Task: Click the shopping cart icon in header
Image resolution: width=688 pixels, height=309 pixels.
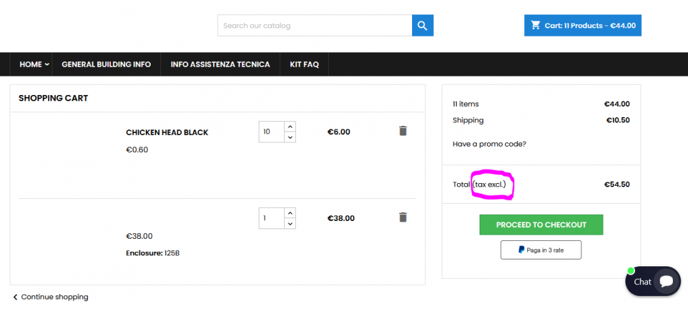Action: pyautogui.click(x=536, y=25)
